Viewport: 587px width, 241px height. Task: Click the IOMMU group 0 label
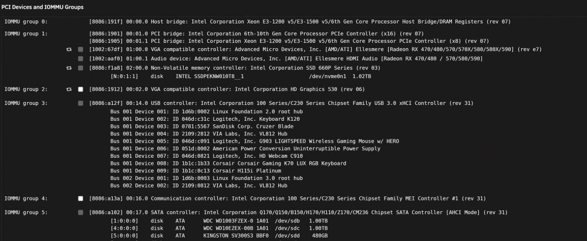click(26, 22)
